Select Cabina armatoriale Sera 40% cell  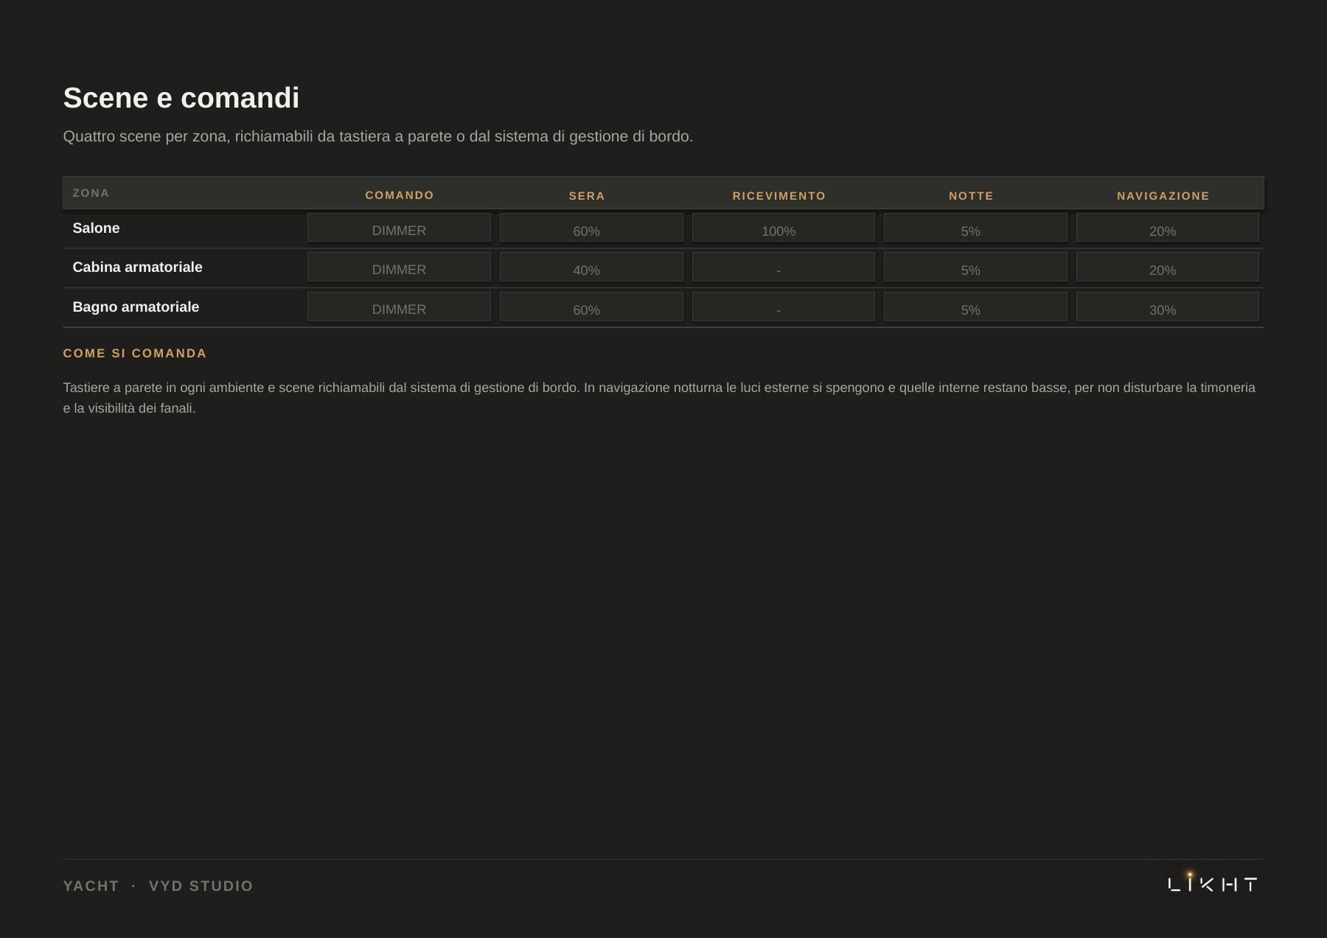click(x=591, y=267)
